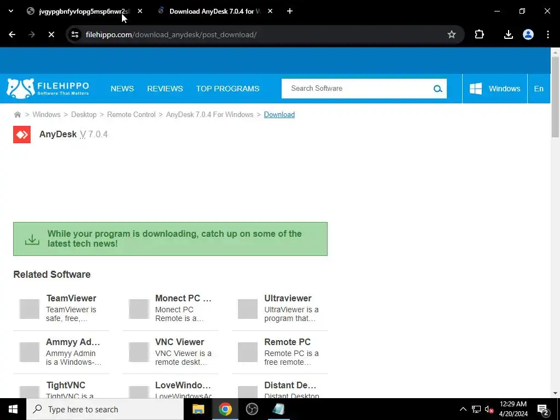Click the search magnifier button

[x=438, y=89]
